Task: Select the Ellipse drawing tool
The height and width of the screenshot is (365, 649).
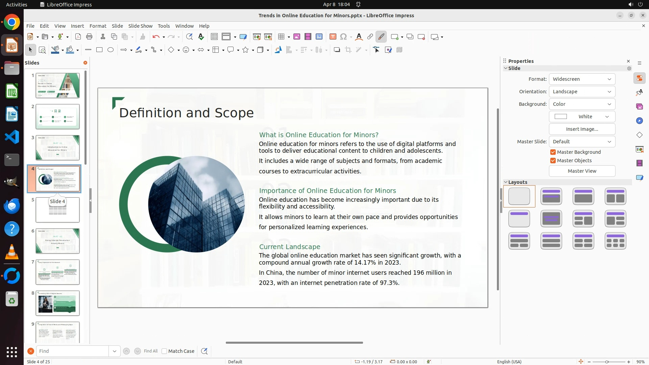Action: tap(111, 50)
